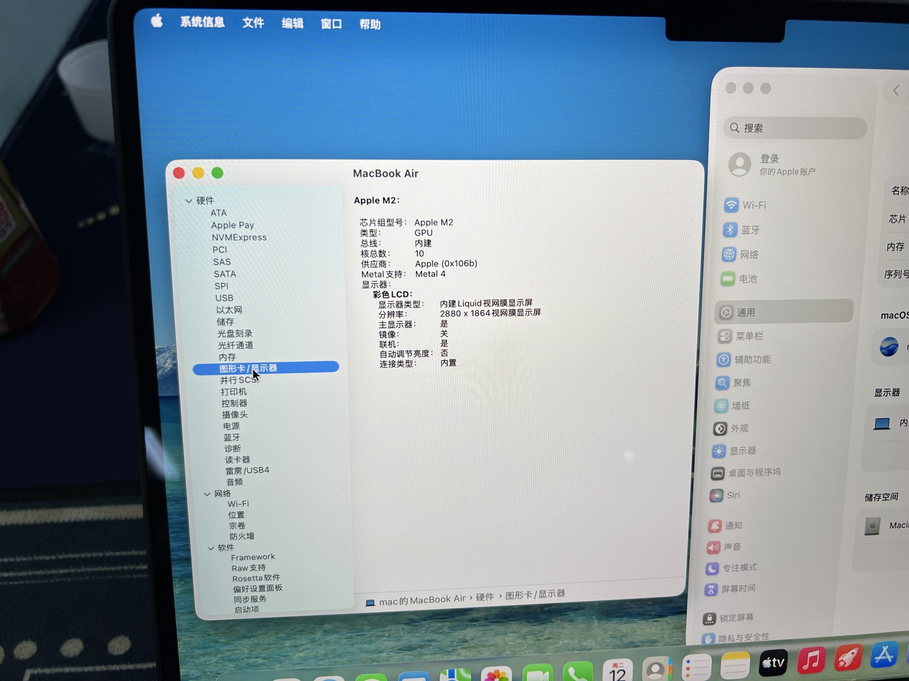Screen dimensions: 909x681
Task: Open the Apple menu logo
Action: (157, 21)
